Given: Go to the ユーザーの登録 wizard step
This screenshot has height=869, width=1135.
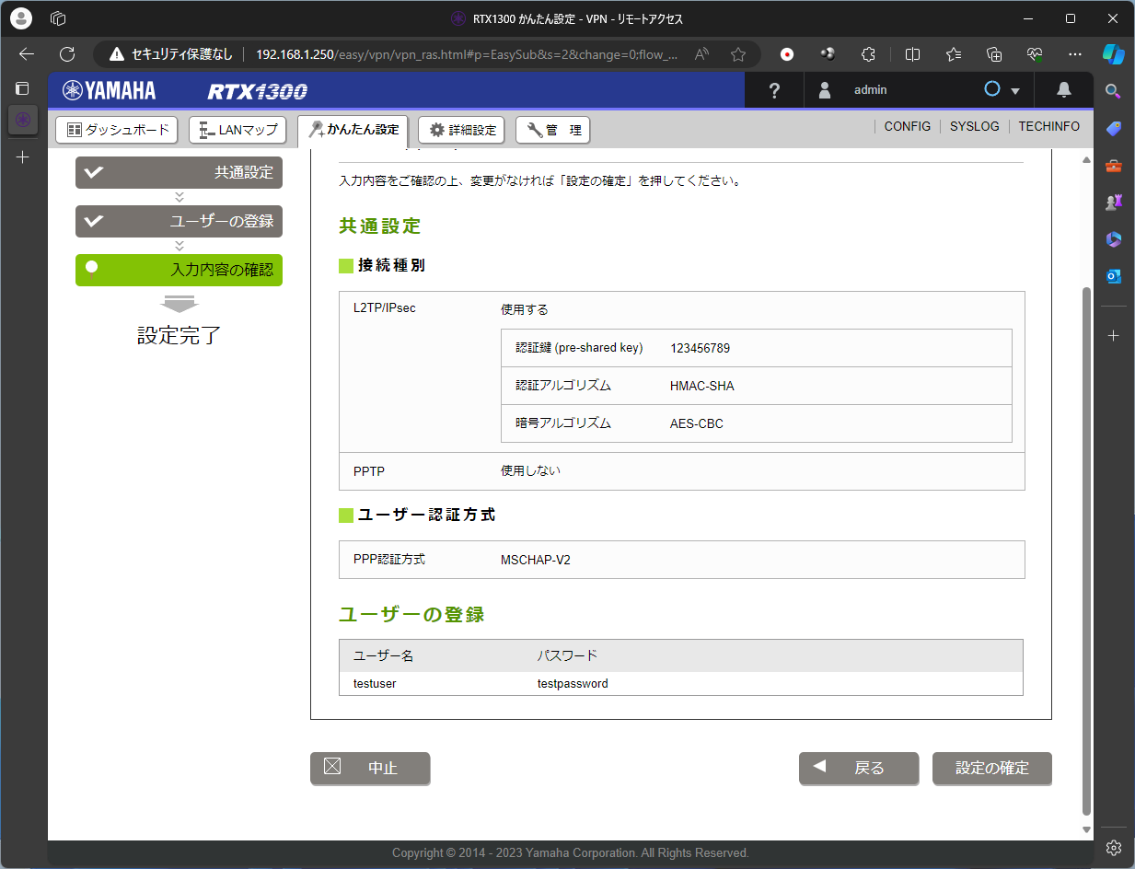Looking at the screenshot, I should (179, 222).
